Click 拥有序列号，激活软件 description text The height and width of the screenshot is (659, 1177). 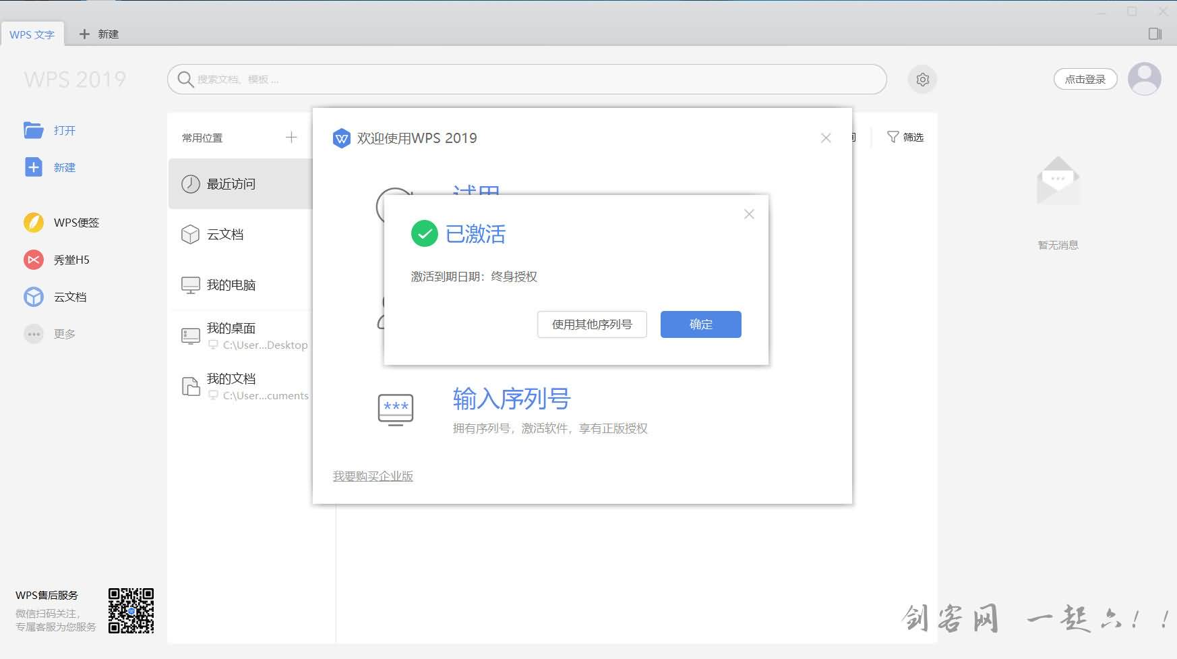point(550,428)
